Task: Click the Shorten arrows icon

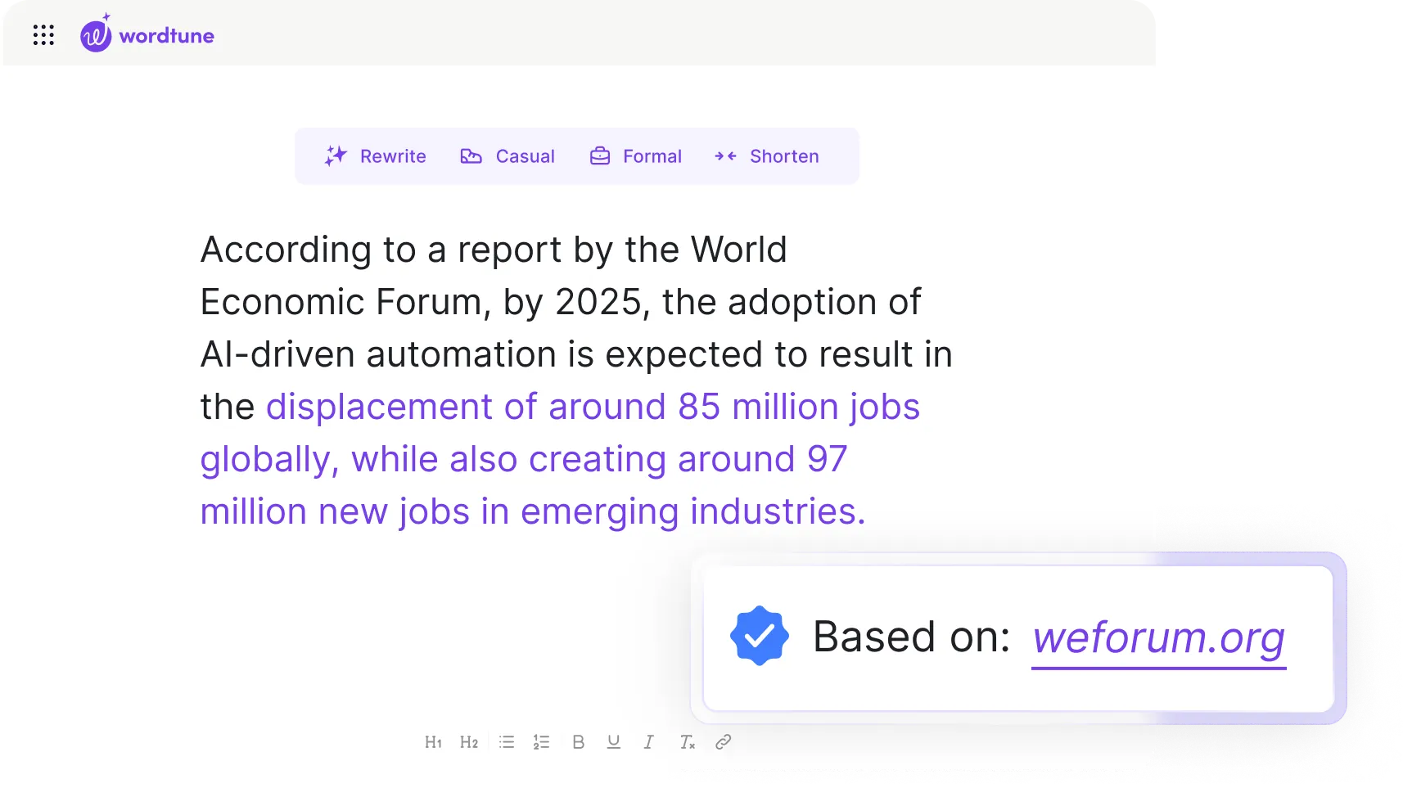Action: coord(726,155)
